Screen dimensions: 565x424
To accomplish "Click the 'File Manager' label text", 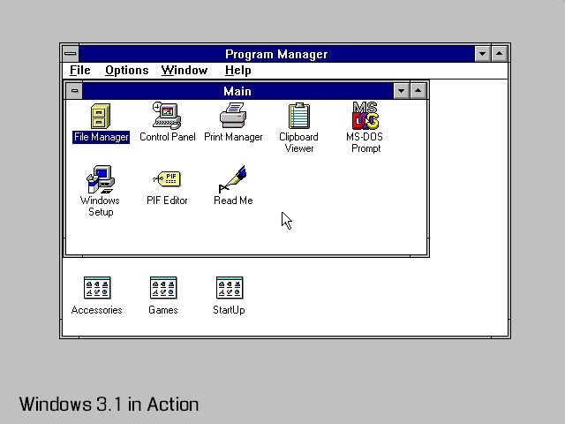I will (x=101, y=137).
